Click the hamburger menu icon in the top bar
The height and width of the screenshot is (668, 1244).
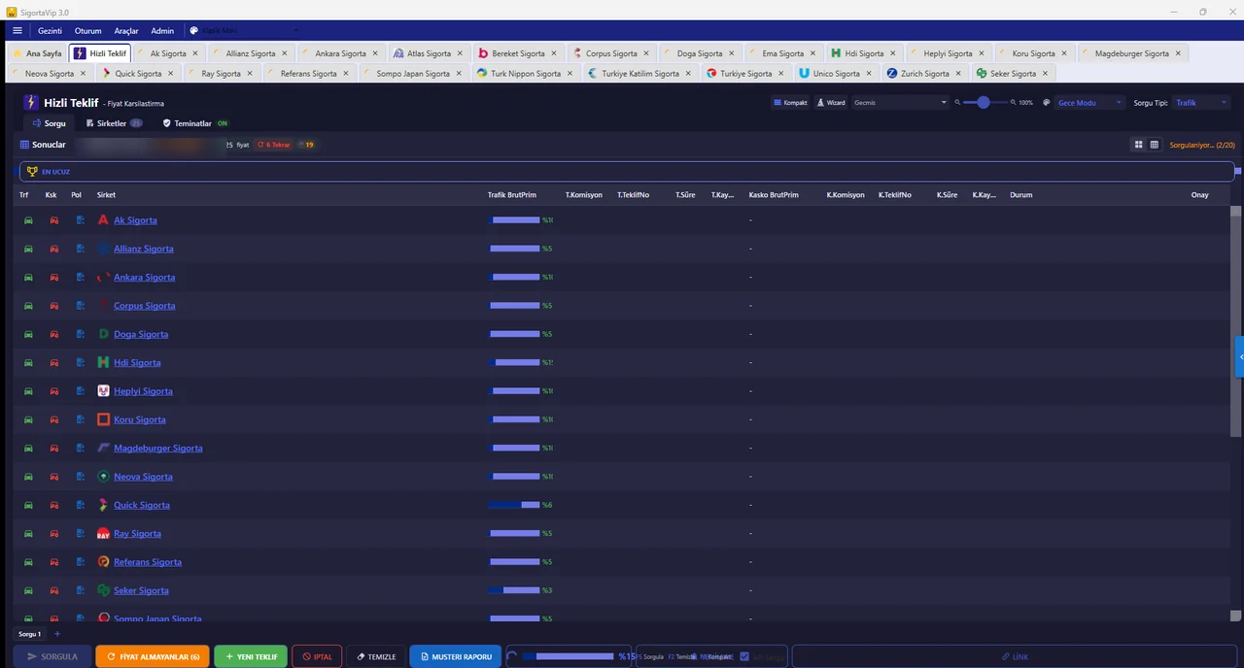point(17,31)
